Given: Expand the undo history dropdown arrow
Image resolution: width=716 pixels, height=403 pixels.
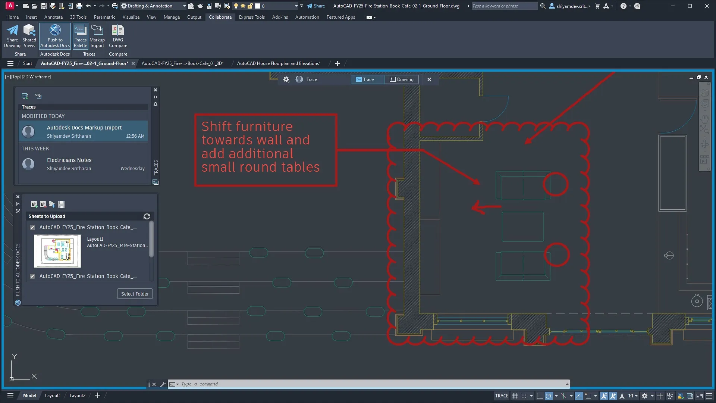Looking at the screenshot, I should (95, 6).
